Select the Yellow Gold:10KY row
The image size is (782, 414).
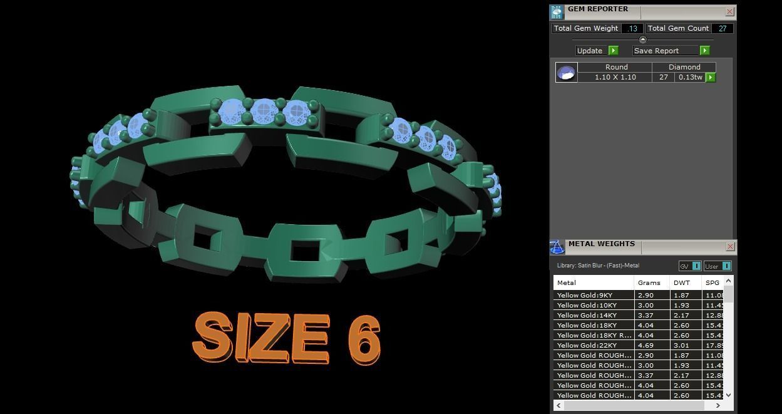point(638,305)
